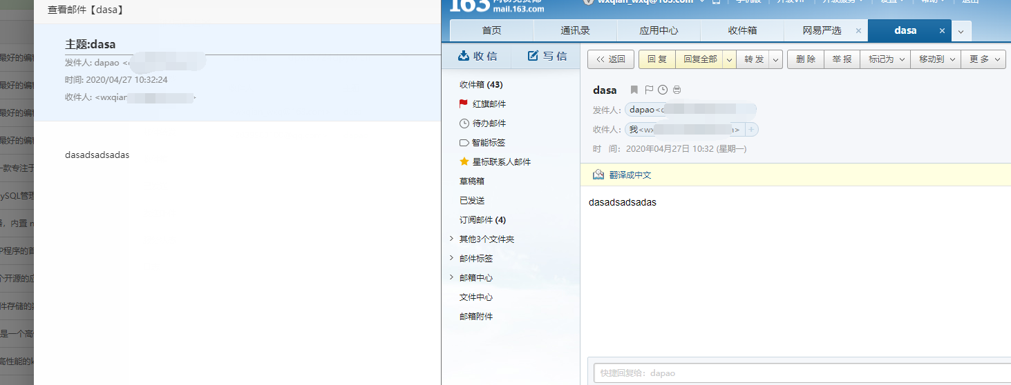Click the 回复全部 button

[x=699, y=59]
